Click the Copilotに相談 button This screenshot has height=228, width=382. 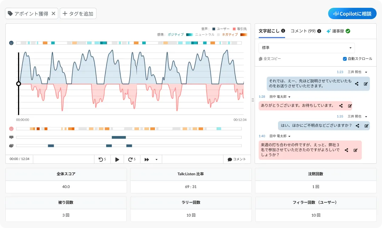352,14
